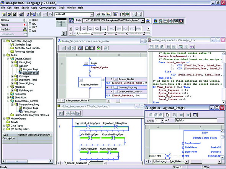
Task: Click the Redo arrow icon
Action: [x=50, y=14]
